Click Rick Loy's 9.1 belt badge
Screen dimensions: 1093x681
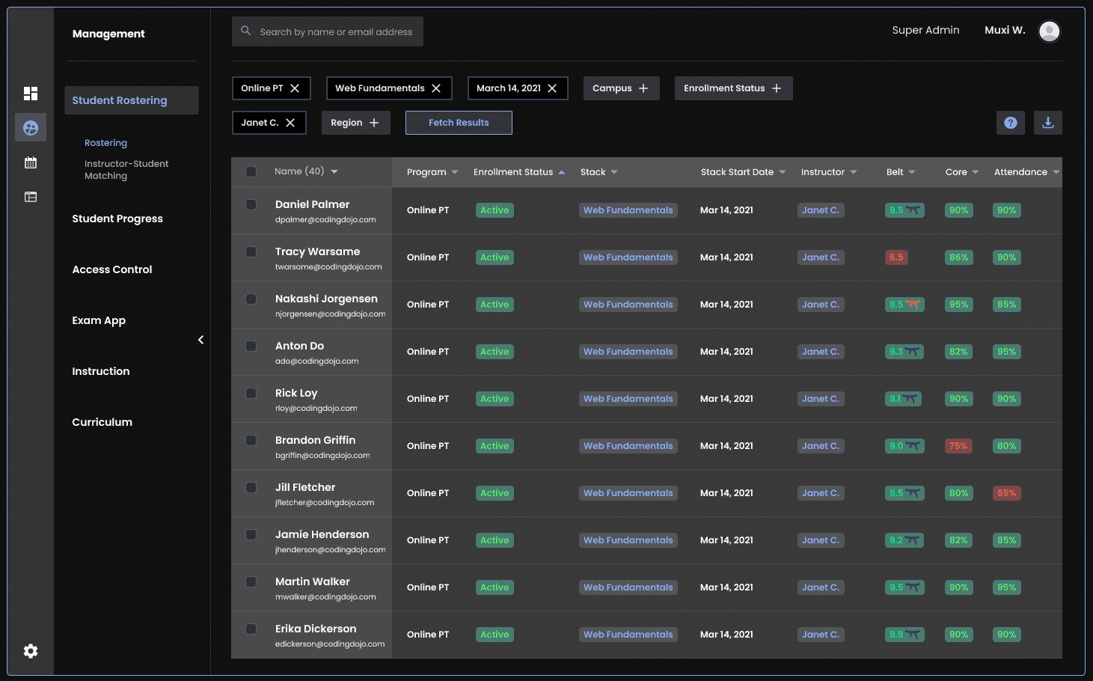point(903,399)
